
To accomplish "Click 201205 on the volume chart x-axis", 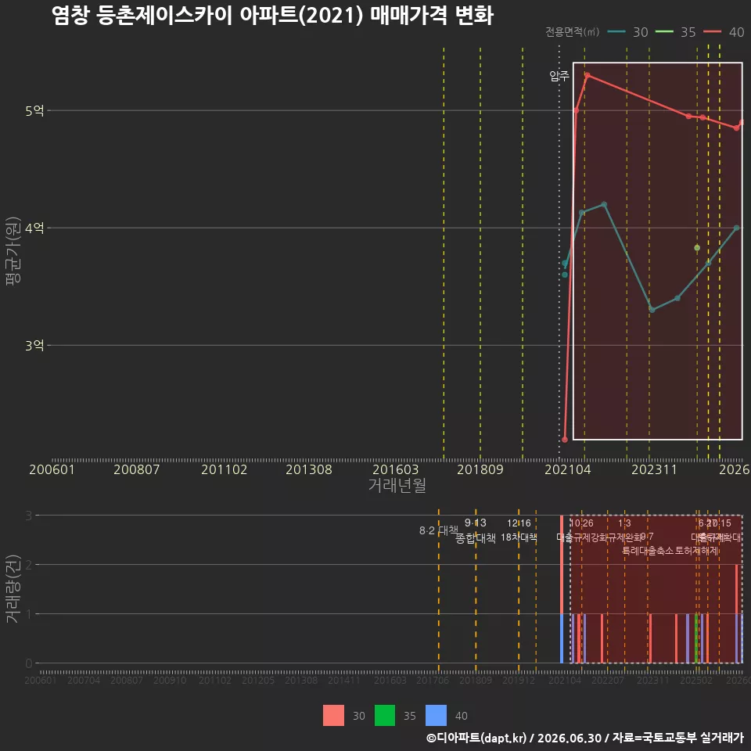I will point(257,680).
